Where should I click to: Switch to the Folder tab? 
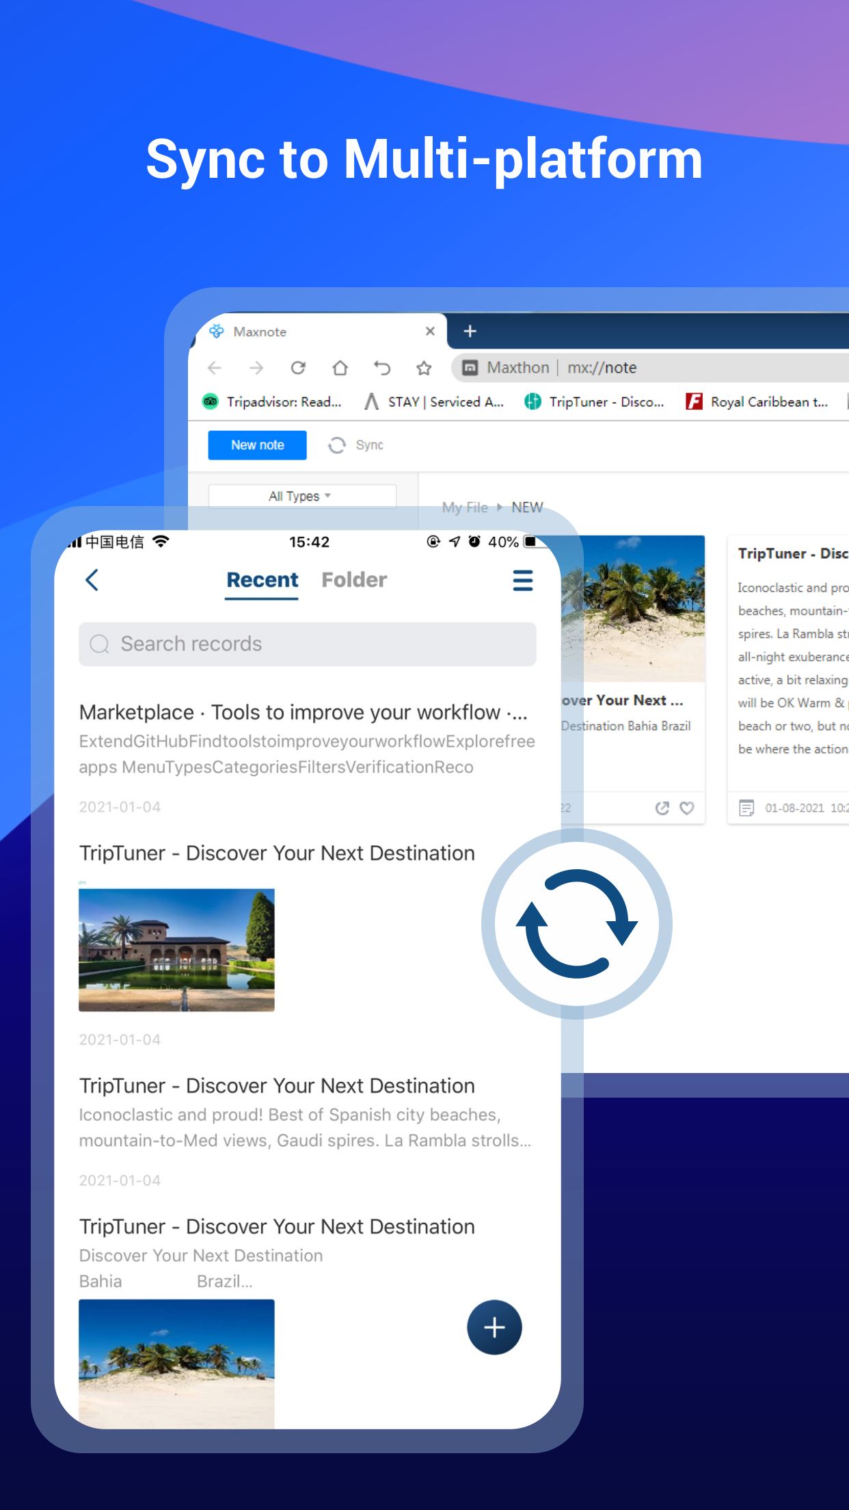pos(354,581)
